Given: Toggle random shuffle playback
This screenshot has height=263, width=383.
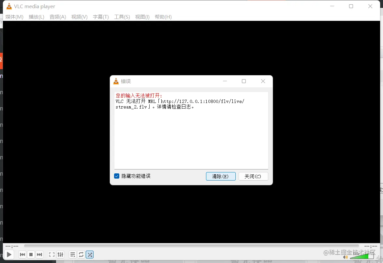Looking at the screenshot, I should click(x=90, y=255).
